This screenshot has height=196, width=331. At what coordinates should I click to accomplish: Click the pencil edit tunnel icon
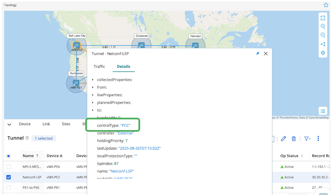(283, 138)
